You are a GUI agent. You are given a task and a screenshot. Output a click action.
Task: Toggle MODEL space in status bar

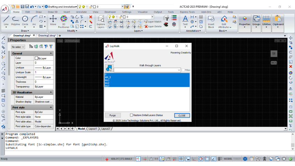pyautogui.click(x=228, y=159)
